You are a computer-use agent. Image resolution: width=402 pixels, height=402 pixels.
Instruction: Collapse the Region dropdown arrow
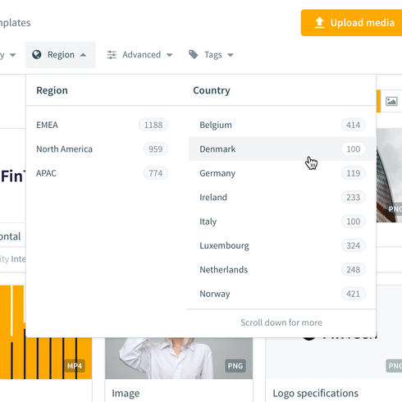point(83,55)
